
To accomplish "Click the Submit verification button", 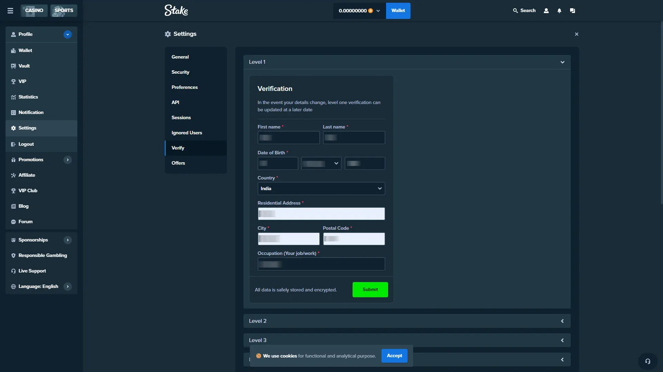I will [370, 289].
